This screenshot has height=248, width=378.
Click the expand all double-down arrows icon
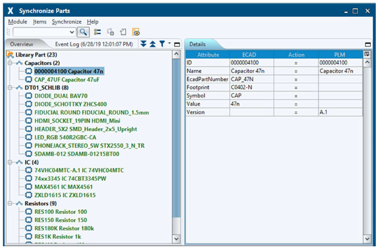pos(143,44)
